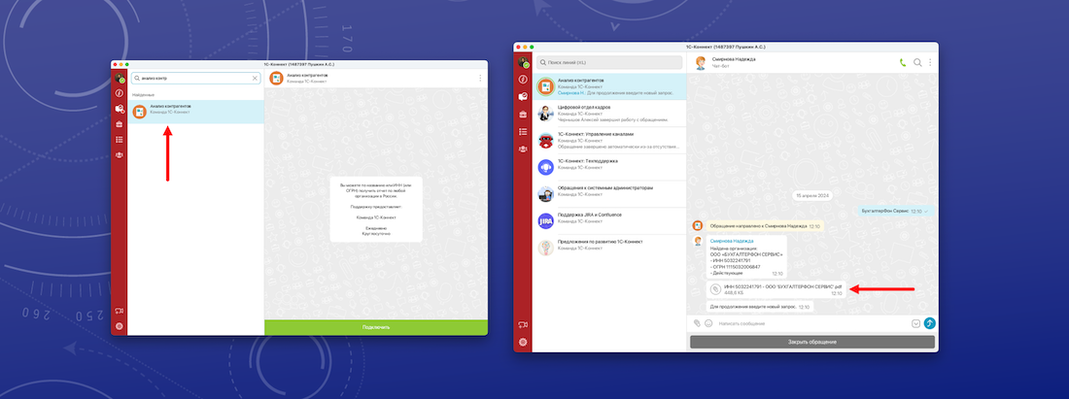
Task: Click Закрыть обращение button
Action: pyautogui.click(x=811, y=342)
